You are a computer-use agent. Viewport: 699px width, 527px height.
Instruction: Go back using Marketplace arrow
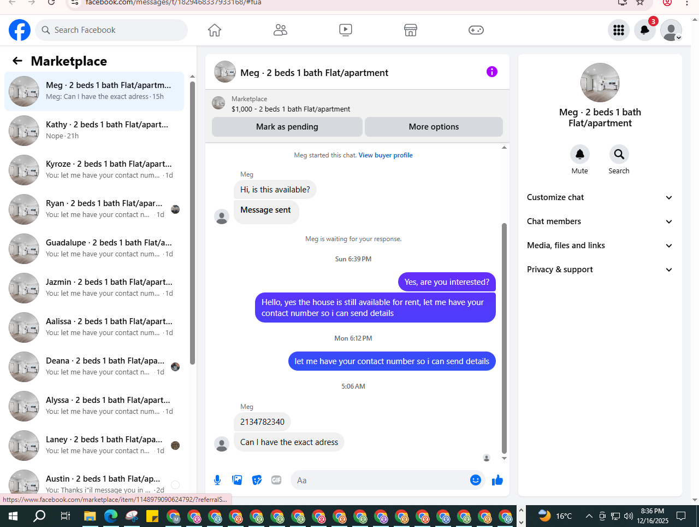tap(17, 61)
